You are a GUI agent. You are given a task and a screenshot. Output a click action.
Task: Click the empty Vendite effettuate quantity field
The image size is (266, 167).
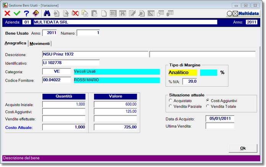click(64, 119)
